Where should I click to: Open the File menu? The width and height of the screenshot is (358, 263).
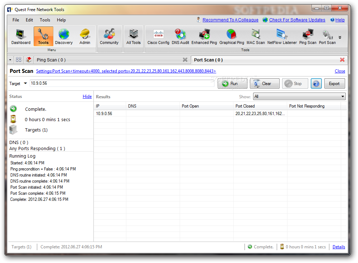[x=16, y=20]
